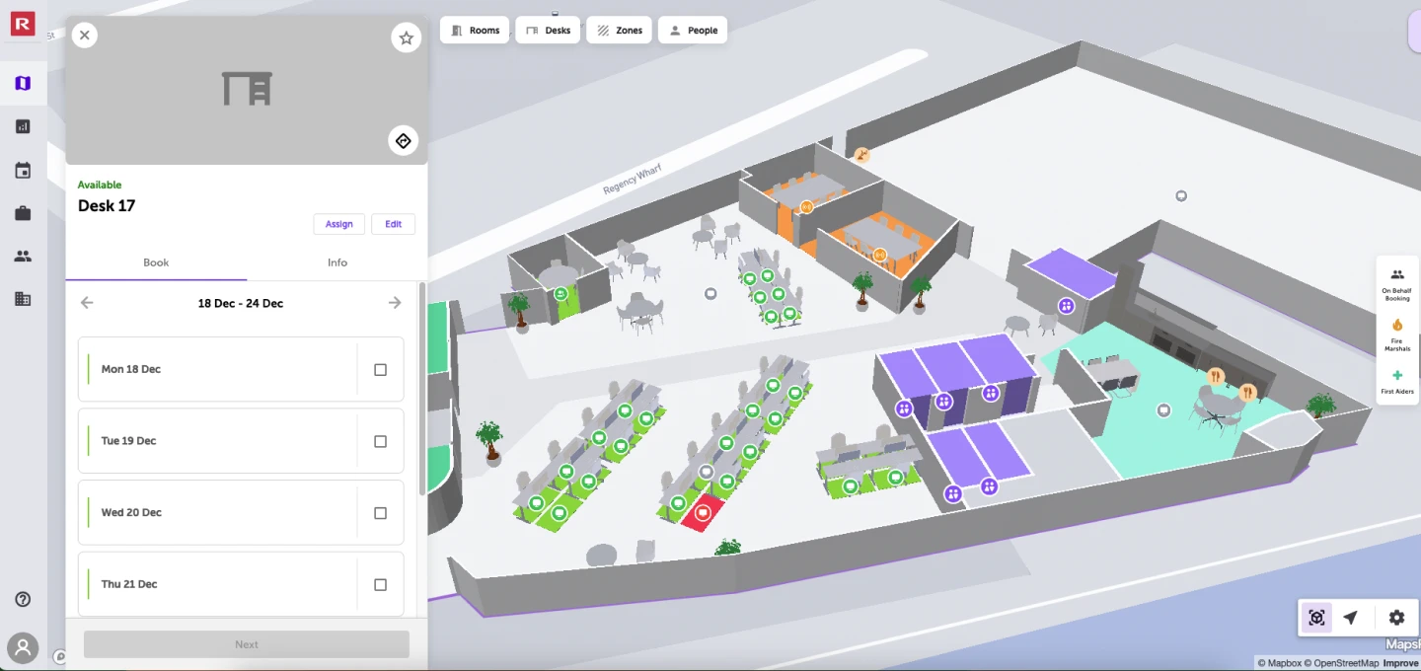This screenshot has width=1421, height=671.
Task: Open the calendar icon in the left sidebar
Action: [x=23, y=170]
